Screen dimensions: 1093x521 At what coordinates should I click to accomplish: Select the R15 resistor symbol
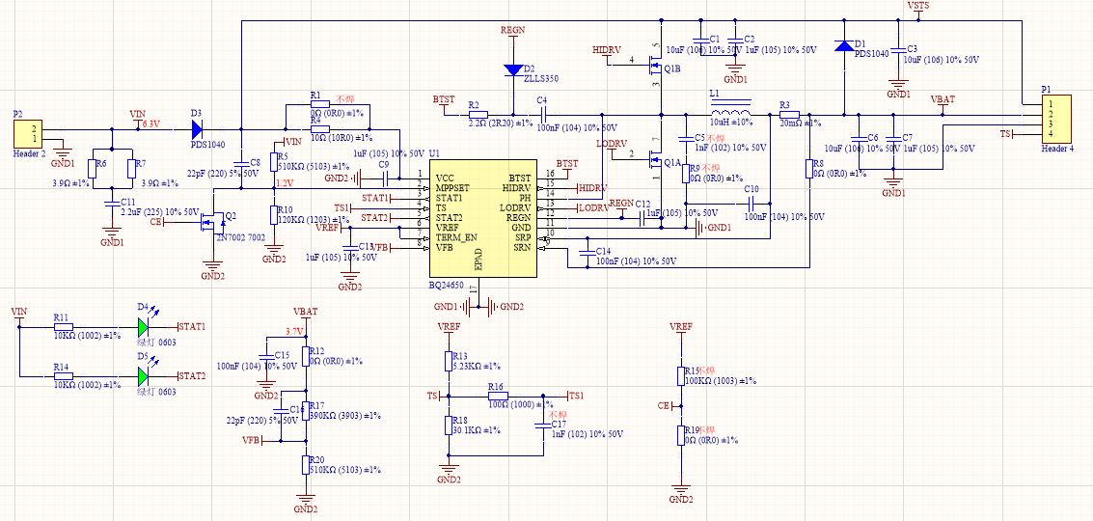[680, 376]
